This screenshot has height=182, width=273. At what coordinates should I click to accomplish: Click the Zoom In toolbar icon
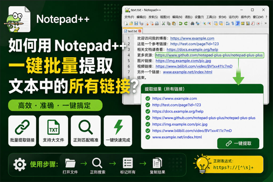coord(204,23)
